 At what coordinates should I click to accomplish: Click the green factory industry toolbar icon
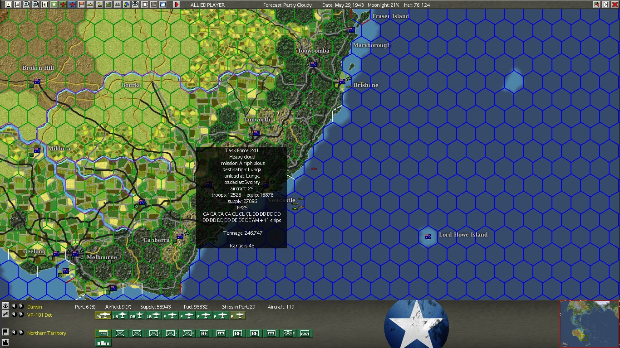[x=108, y=5]
